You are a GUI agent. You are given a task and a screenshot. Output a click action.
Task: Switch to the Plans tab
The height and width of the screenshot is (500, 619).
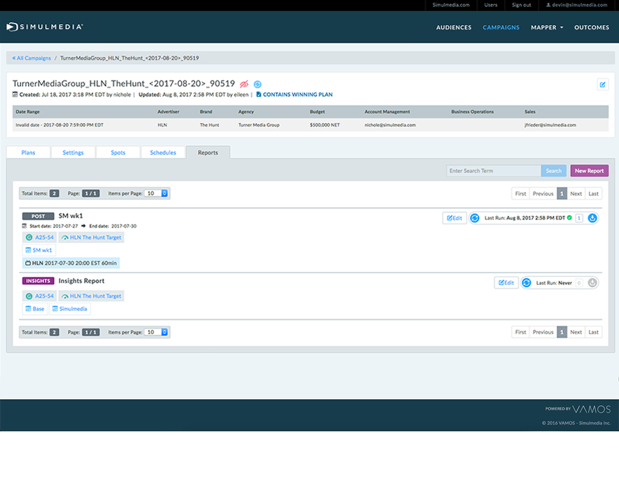[x=28, y=152]
